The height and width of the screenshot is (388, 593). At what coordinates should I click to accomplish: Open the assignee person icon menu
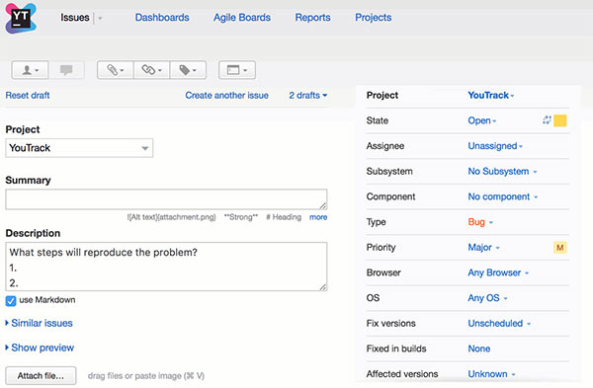(x=30, y=70)
